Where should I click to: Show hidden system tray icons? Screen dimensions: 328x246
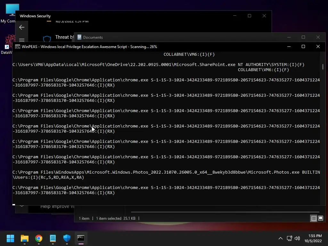[x=281, y=238]
